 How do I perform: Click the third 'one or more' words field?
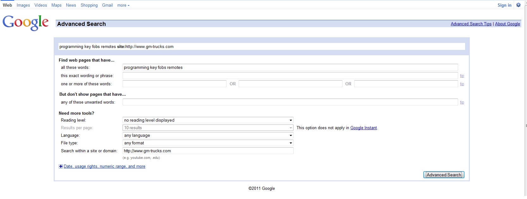click(x=406, y=84)
